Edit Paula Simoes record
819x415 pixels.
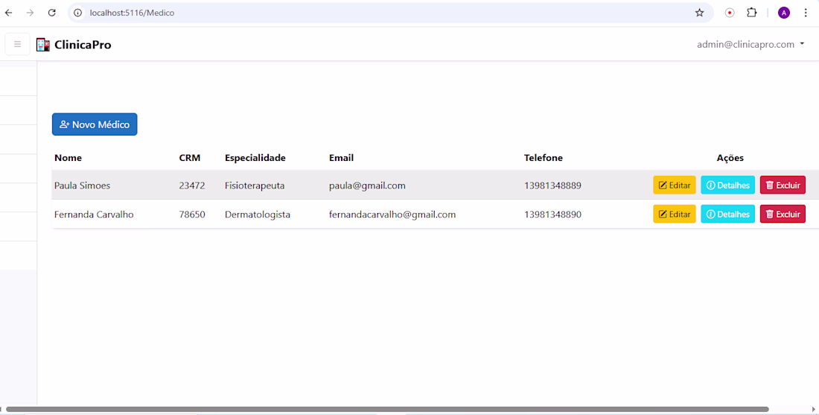click(675, 185)
